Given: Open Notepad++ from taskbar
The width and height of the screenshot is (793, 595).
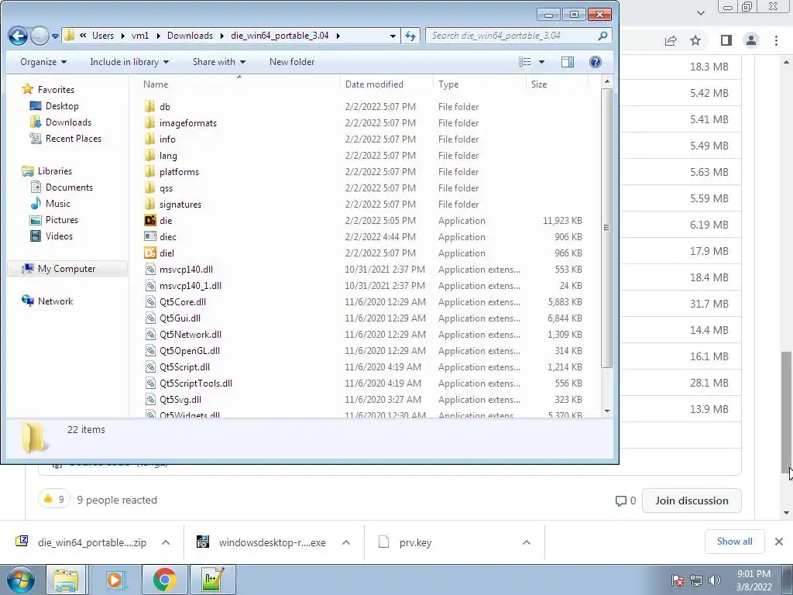Looking at the screenshot, I should [212, 580].
